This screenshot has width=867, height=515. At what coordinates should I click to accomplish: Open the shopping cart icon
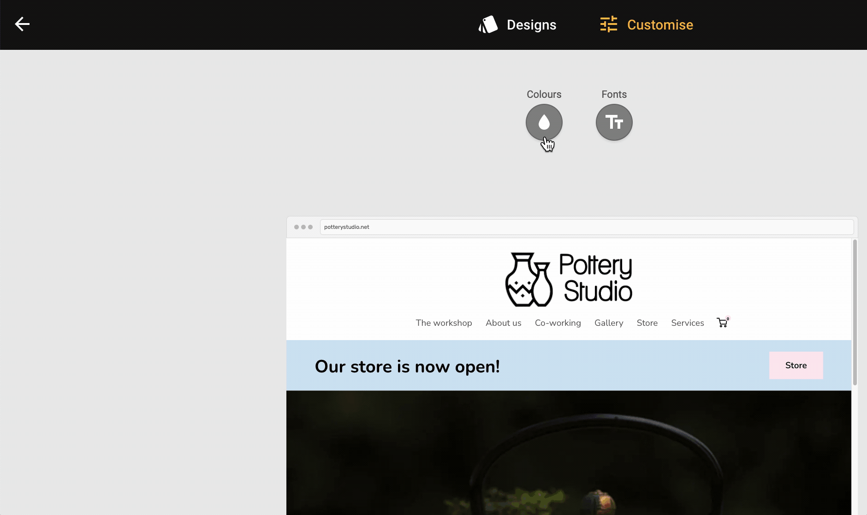click(x=723, y=322)
